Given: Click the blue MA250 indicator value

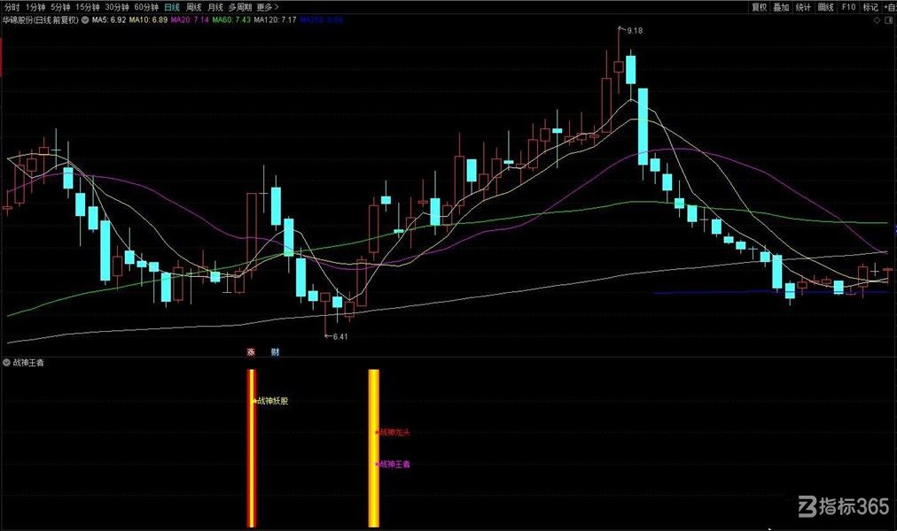Looking at the screenshot, I should (x=322, y=20).
